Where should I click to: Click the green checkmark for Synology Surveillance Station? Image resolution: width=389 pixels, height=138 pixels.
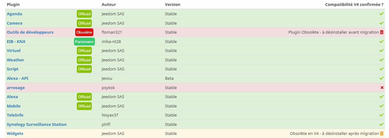[x=381, y=124]
